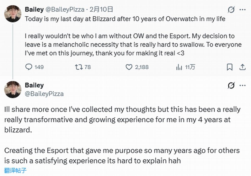Open the @BaileyPizza handle in first post
251x176 pixels.
point(65,10)
